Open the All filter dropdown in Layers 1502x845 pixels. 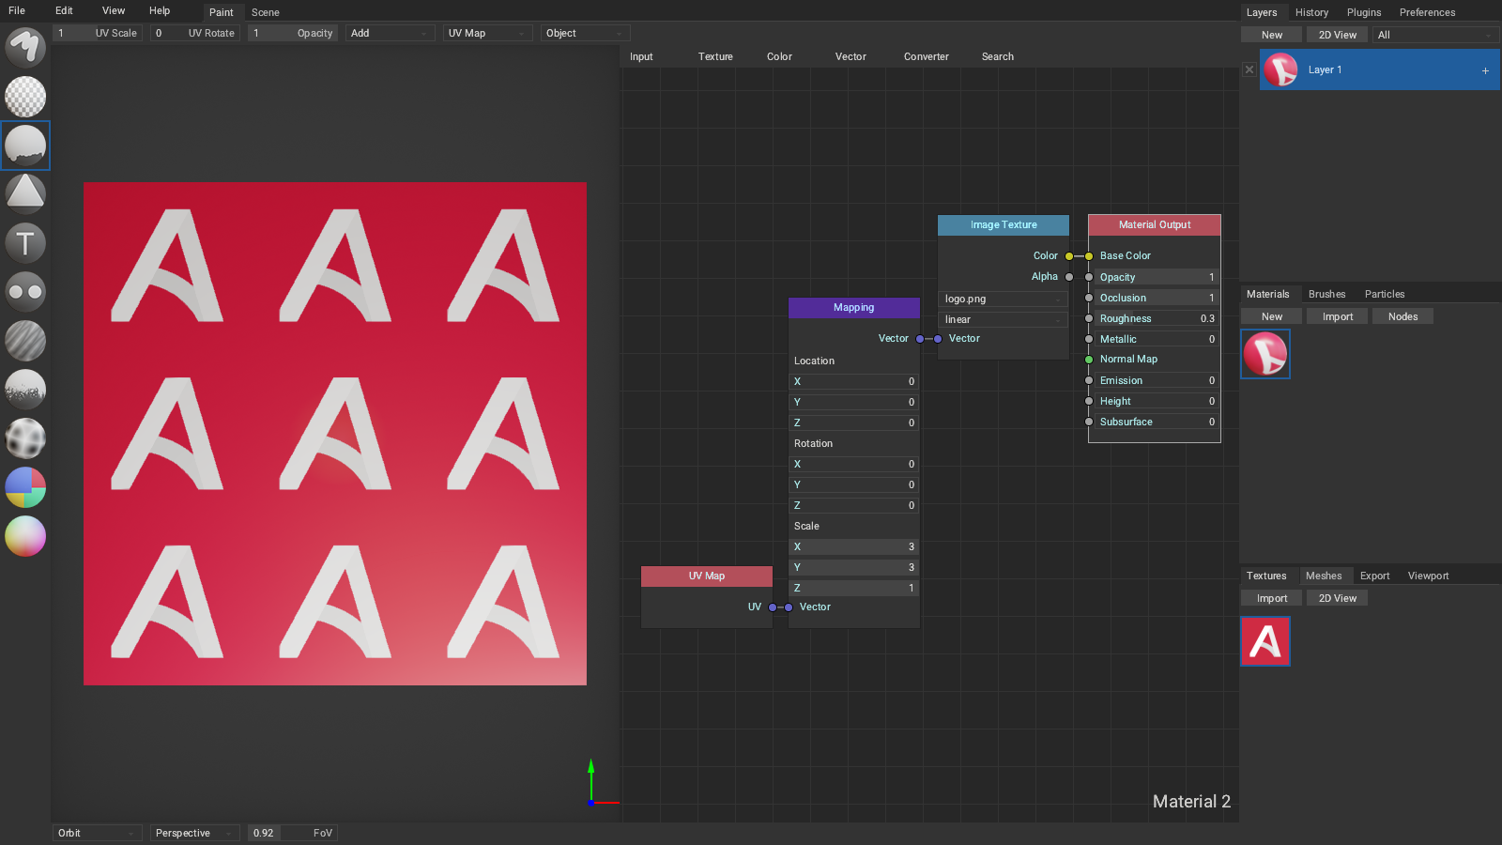[x=1435, y=35]
